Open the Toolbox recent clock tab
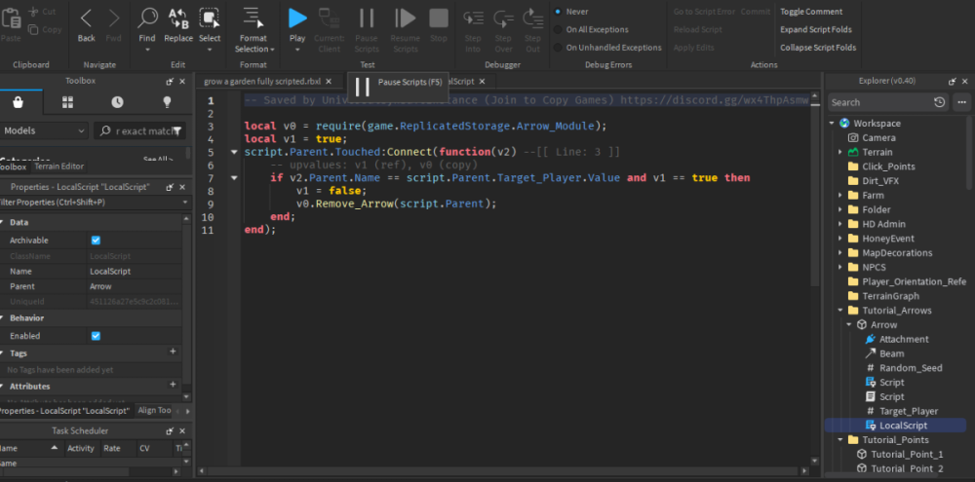 [x=117, y=102]
